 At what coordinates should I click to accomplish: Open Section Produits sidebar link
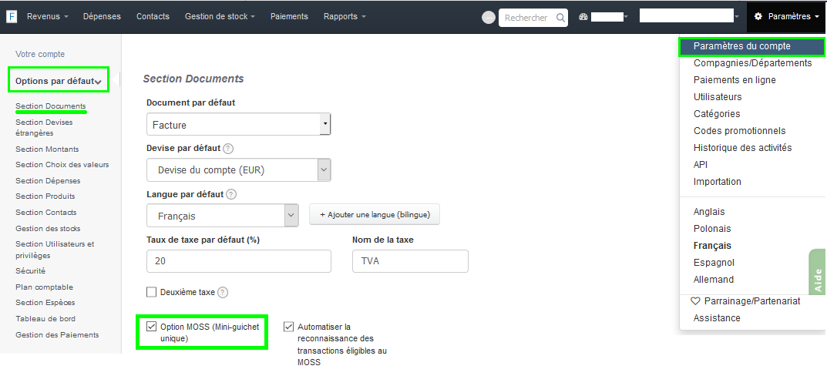tap(45, 196)
